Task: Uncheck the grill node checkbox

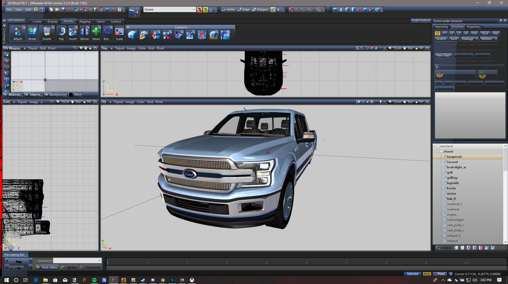Action: (x=445, y=172)
